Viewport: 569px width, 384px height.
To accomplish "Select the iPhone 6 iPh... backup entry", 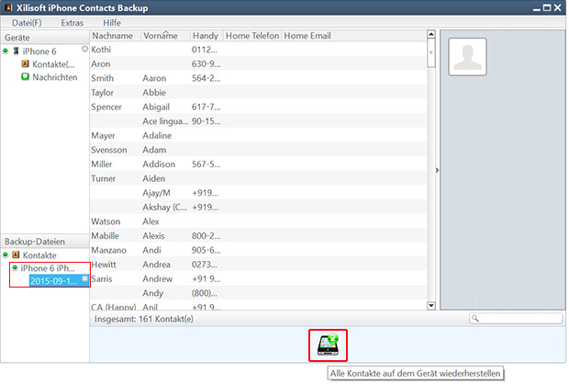I will click(48, 268).
